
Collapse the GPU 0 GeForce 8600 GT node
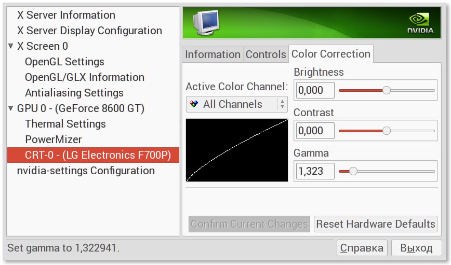tap(10, 108)
